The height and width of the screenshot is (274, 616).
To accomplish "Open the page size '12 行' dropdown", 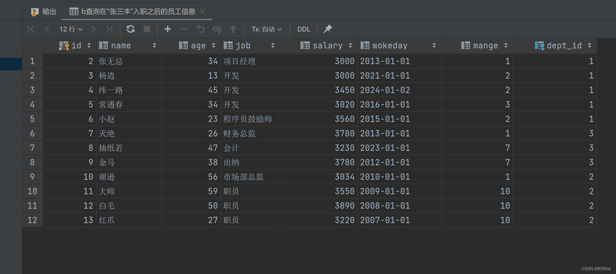I will point(71,29).
